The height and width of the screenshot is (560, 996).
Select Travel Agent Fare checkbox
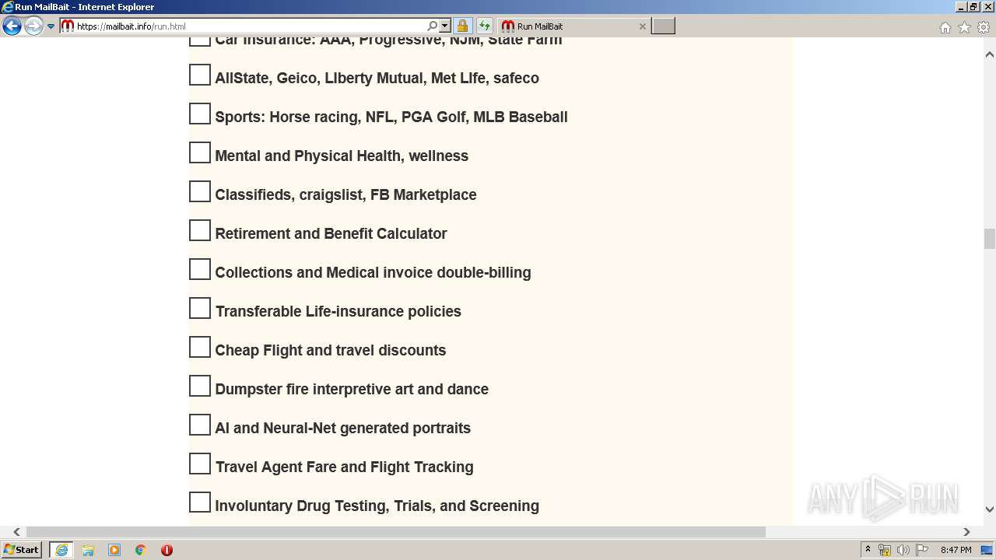200,464
